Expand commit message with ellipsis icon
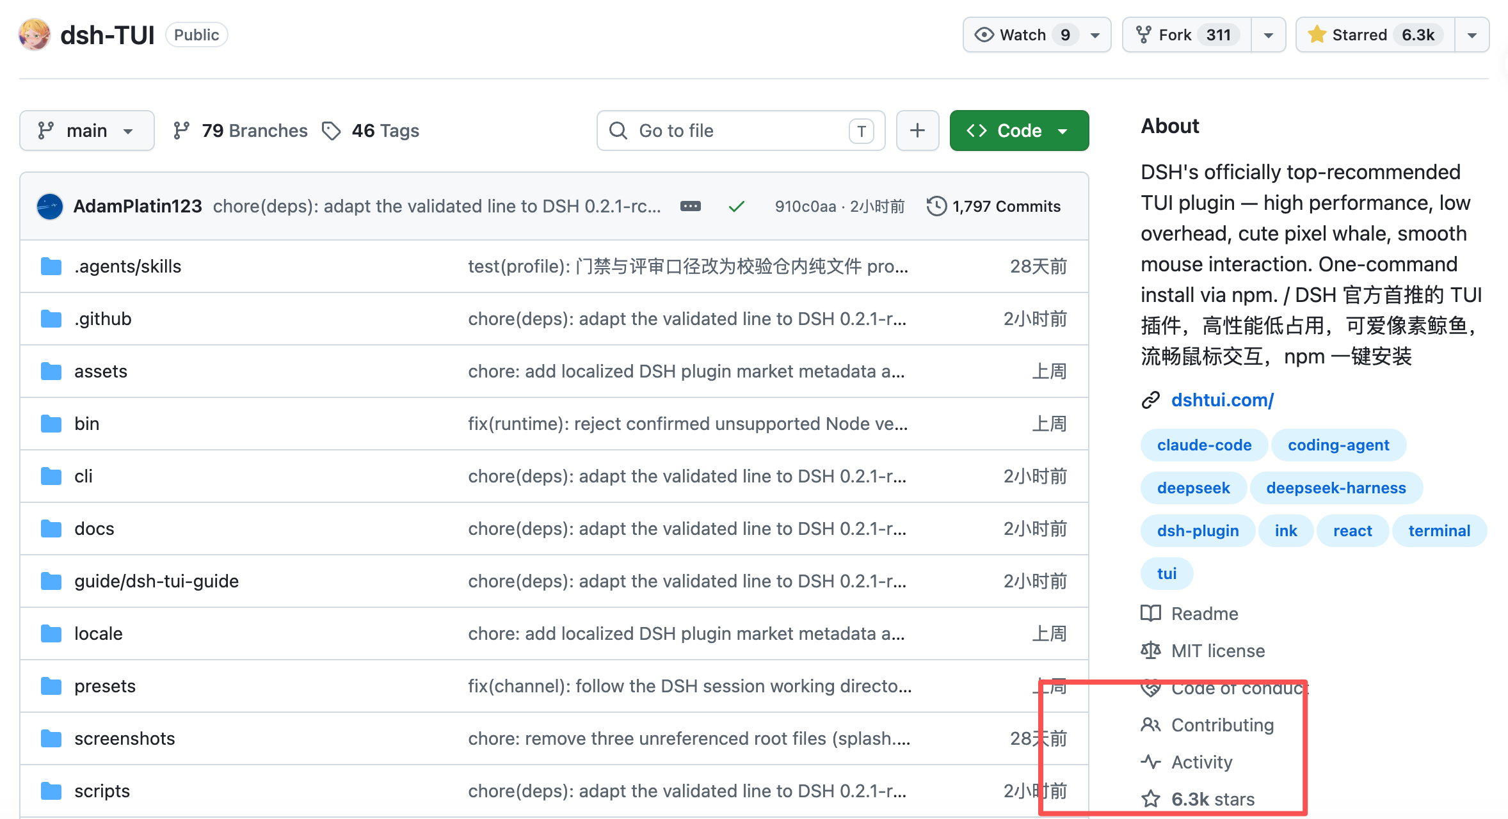Viewport: 1508px width, 819px height. pyautogui.click(x=690, y=206)
